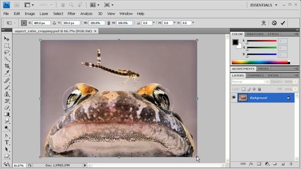Viewport: 301px width, 169px height.
Task: Toggle Background layer visibility eye
Action: [x=234, y=98]
